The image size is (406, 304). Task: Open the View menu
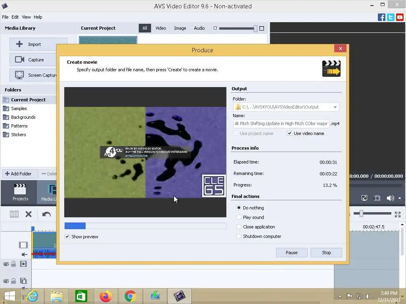[x=26, y=17]
